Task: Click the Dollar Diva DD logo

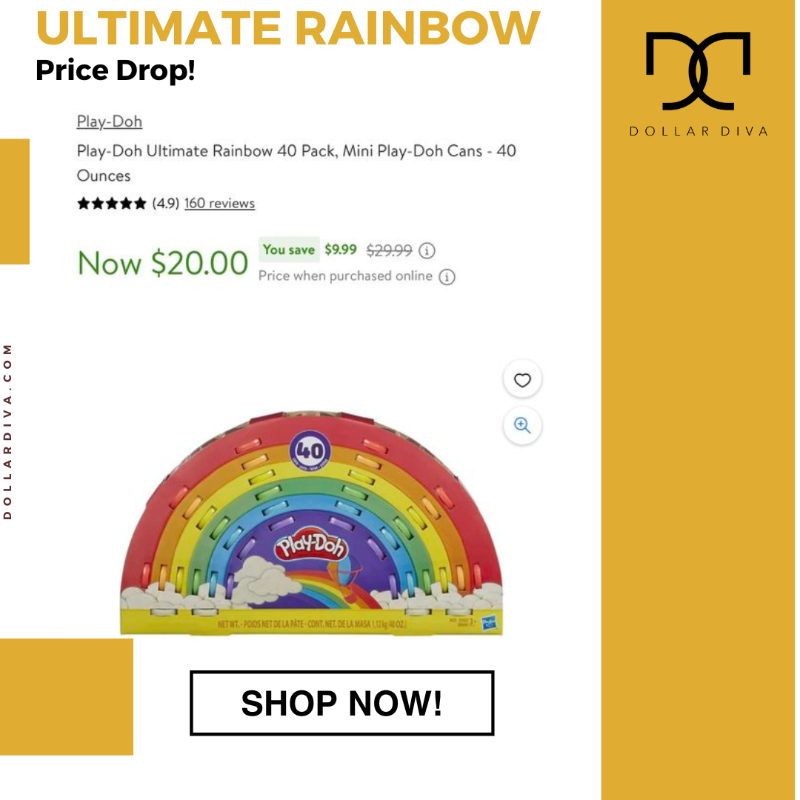Action: point(698,71)
